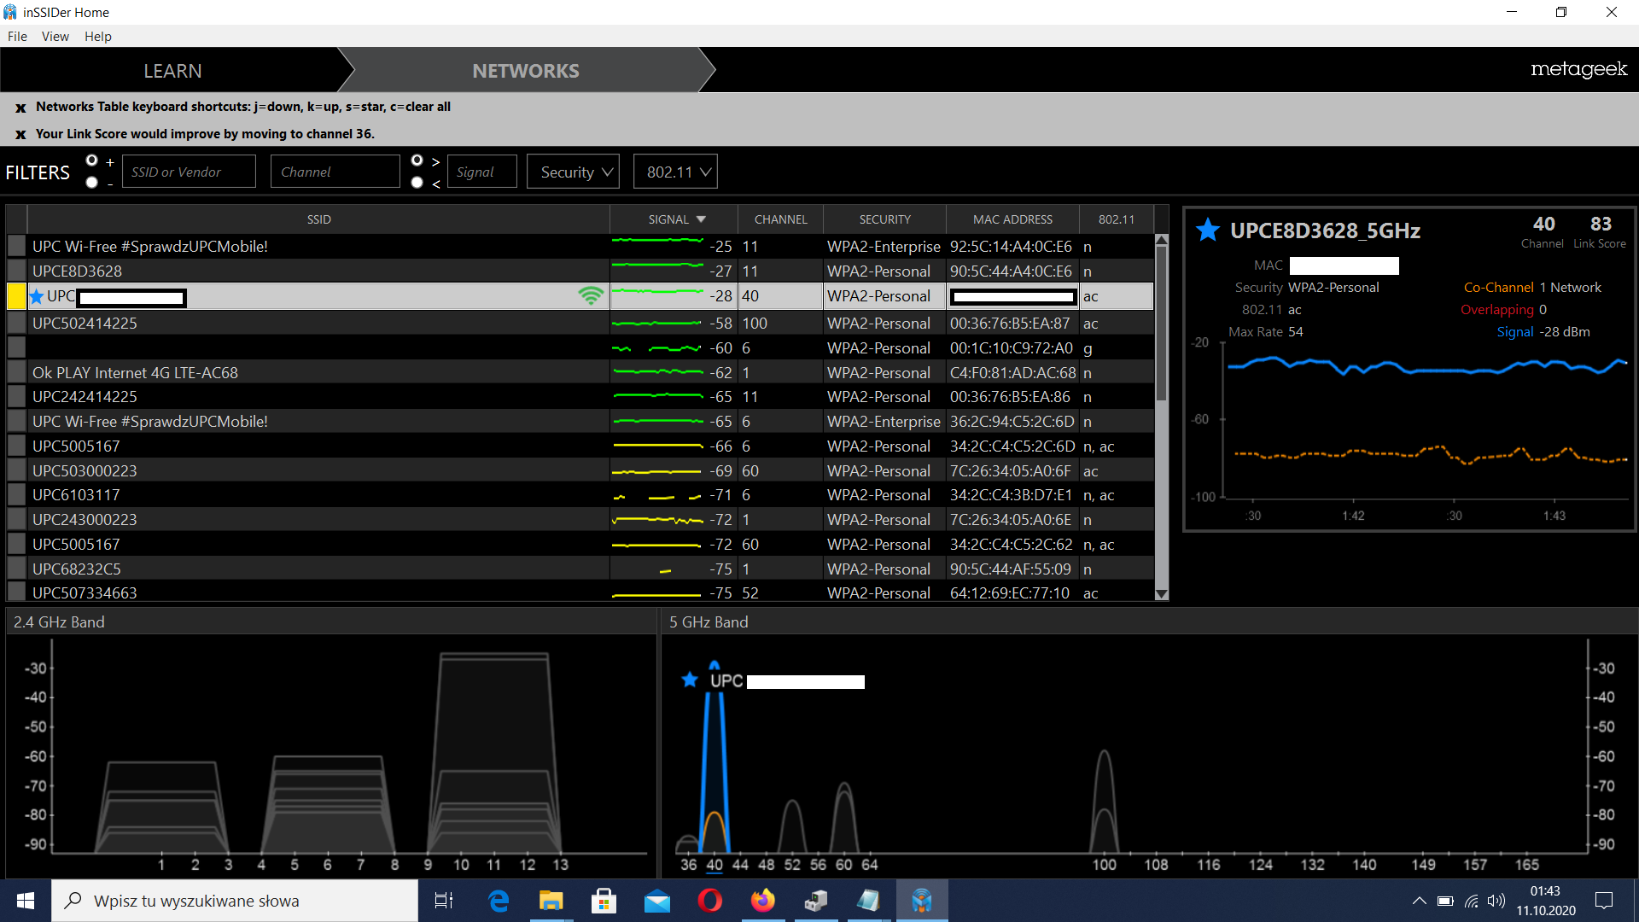Open the Security filter dropdown
This screenshot has width=1639, height=922.
(x=574, y=172)
